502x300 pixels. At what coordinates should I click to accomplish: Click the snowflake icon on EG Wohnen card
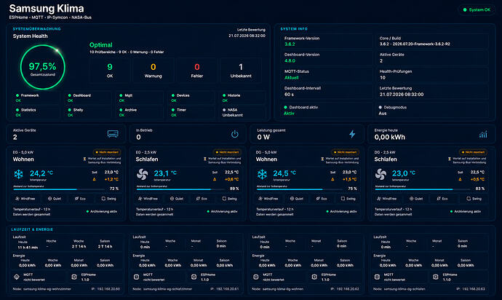(x=19, y=174)
